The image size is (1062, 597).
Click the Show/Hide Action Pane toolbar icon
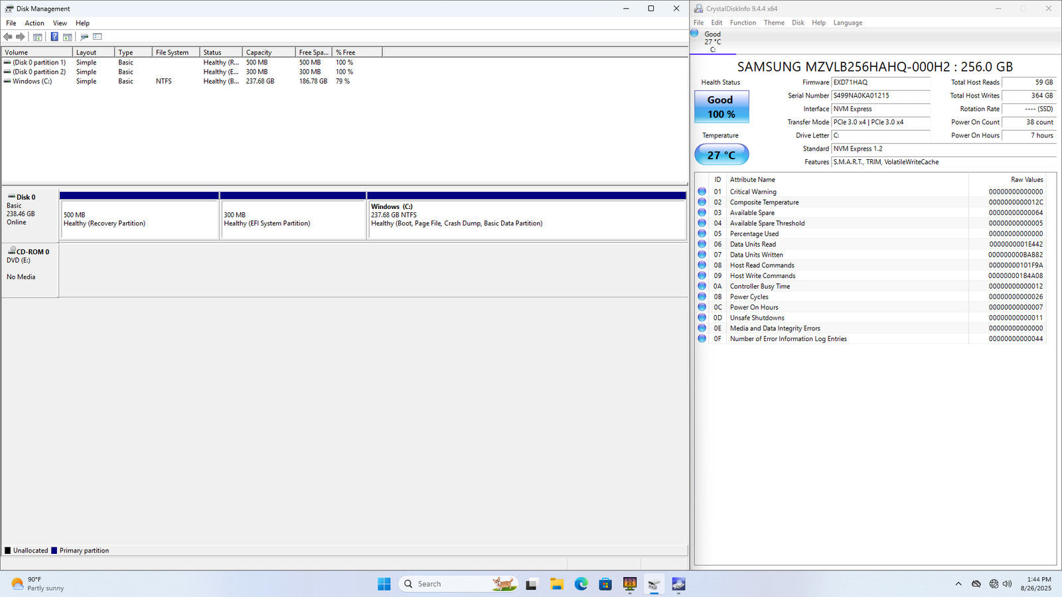[67, 37]
